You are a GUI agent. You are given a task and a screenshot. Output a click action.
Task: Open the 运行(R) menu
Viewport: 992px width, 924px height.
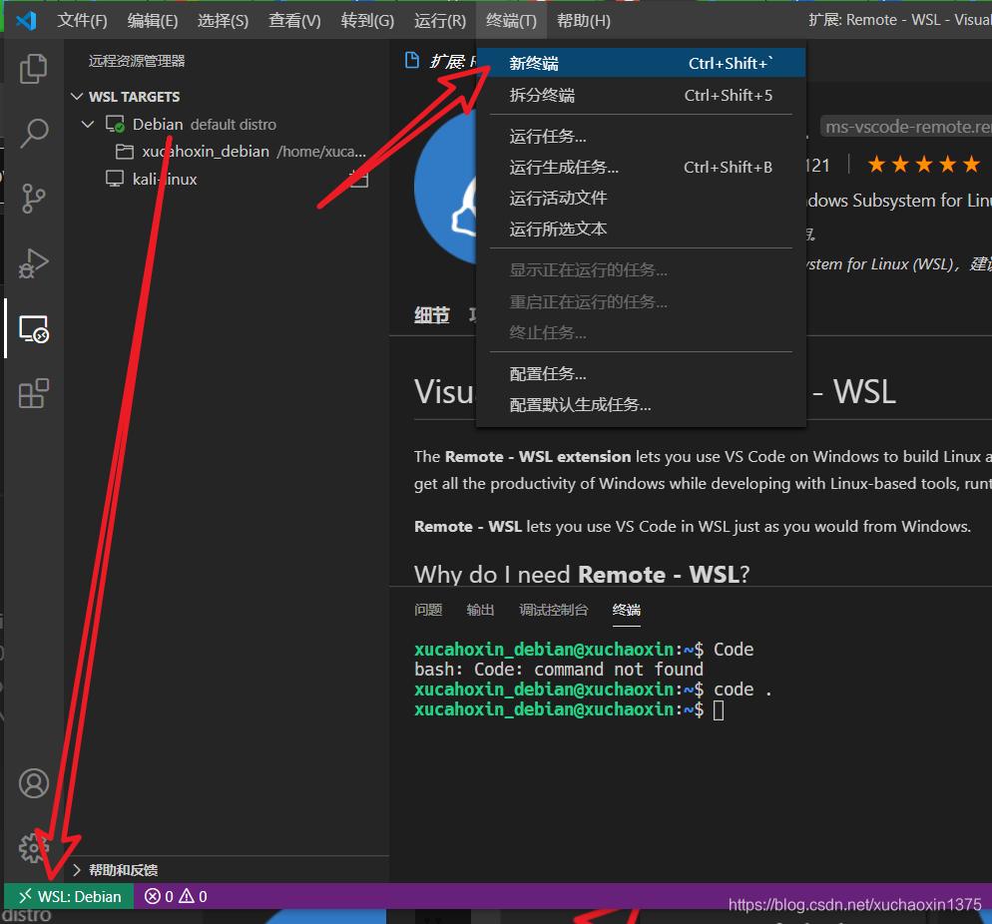[x=440, y=21]
